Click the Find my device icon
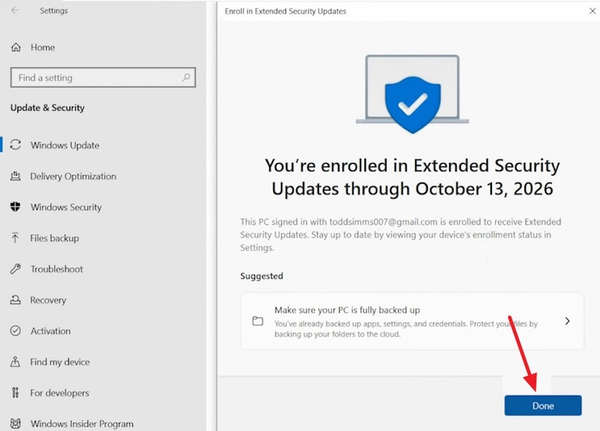Screen dimensions: 600x431 16,362
